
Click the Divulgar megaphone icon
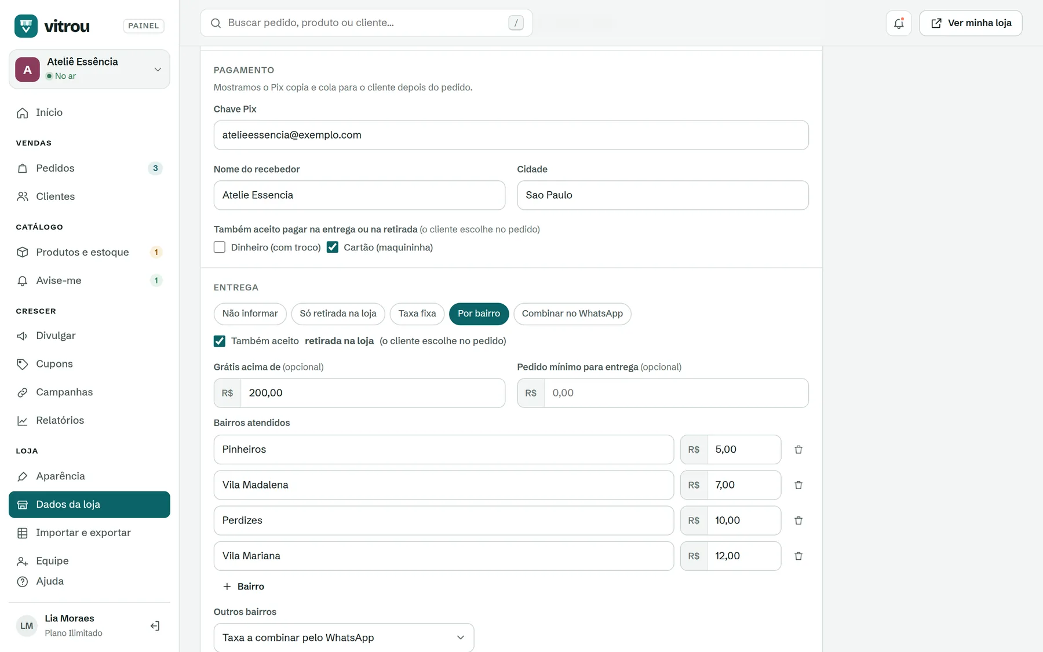23,336
